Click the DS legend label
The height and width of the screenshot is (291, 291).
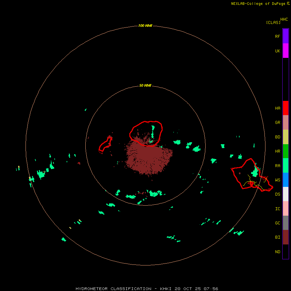[277, 194]
